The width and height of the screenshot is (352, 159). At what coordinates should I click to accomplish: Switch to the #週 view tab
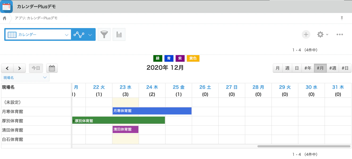(x=333, y=68)
